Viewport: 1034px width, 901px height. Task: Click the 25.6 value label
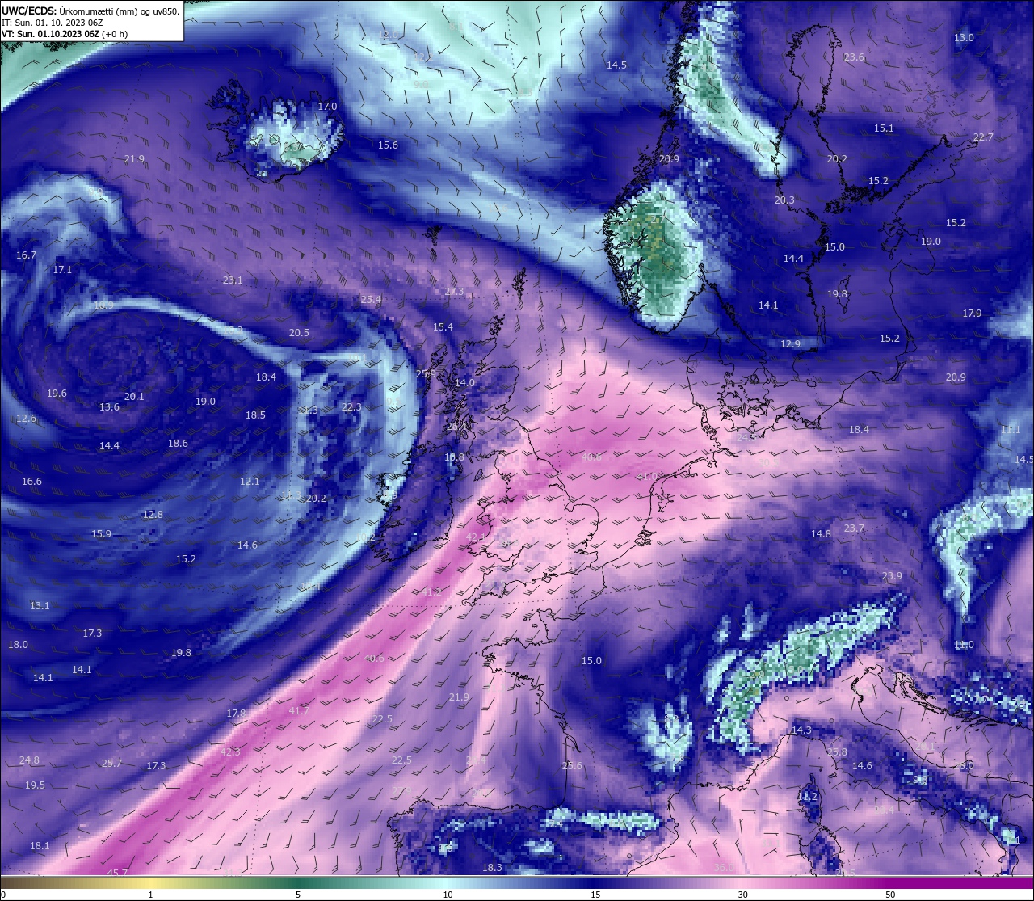point(572,766)
